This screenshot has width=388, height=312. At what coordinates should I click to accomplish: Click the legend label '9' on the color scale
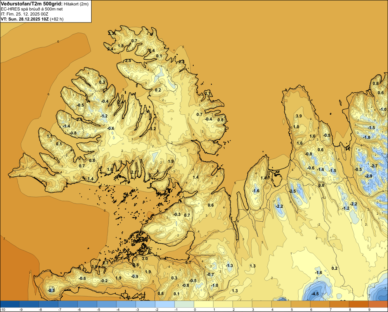pyautogui.click(x=369, y=310)
